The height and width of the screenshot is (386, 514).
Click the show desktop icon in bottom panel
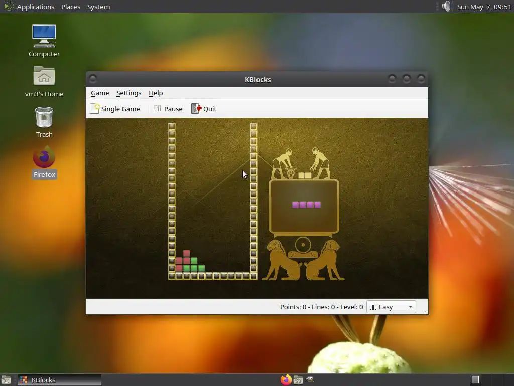(6, 380)
